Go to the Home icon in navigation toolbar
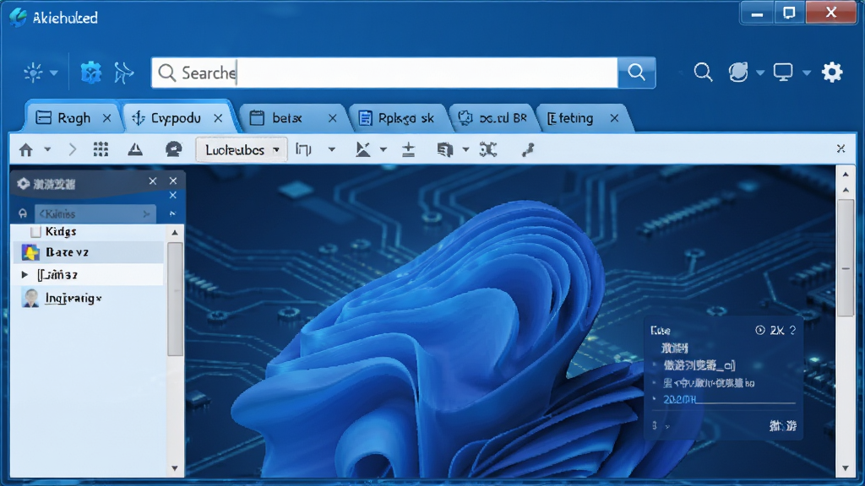The image size is (865, 486). (x=26, y=149)
